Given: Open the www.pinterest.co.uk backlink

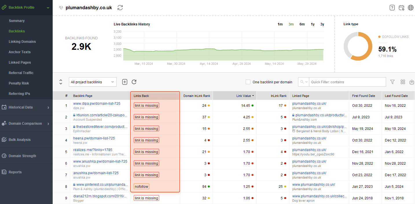Looking at the screenshot, I should 102,185.
